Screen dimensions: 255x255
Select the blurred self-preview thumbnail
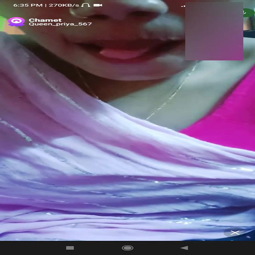pyautogui.click(x=214, y=31)
